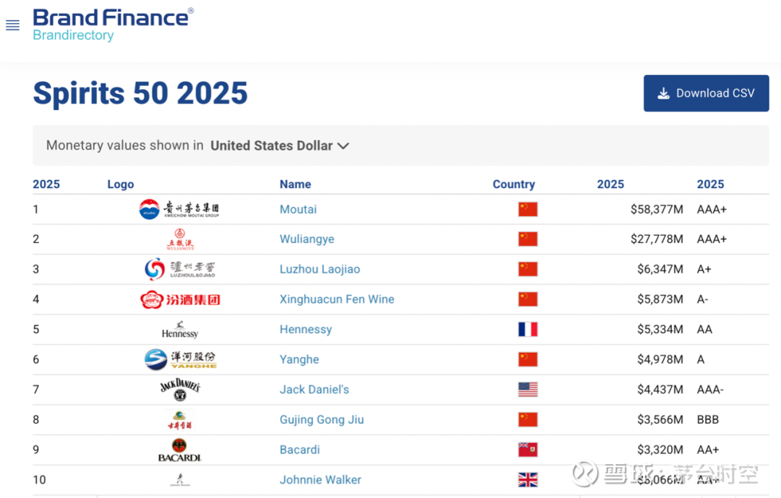Click the $6,347M value for Luzhou Laojiao

click(660, 269)
